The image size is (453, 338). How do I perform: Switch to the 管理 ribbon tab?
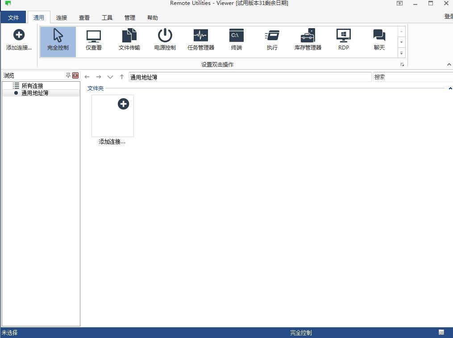[129, 17]
